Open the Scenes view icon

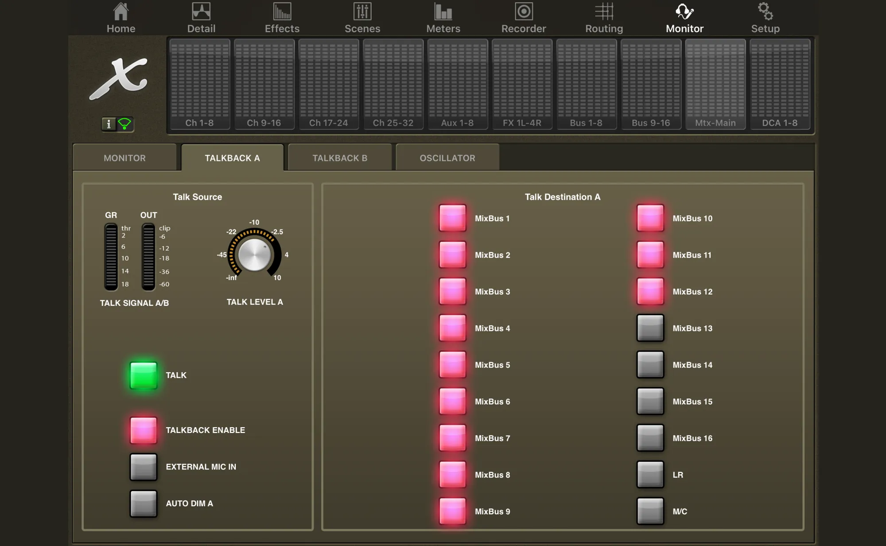(x=362, y=12)
